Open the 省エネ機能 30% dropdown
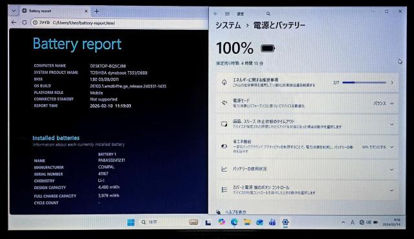The height and width of the screenshot is (239, 414). tap(378, 147)
